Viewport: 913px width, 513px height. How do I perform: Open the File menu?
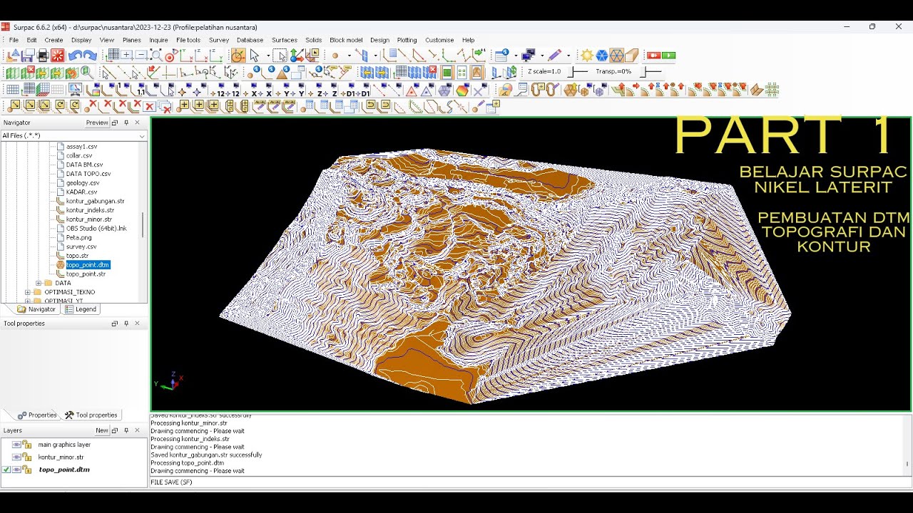point(14,40)
